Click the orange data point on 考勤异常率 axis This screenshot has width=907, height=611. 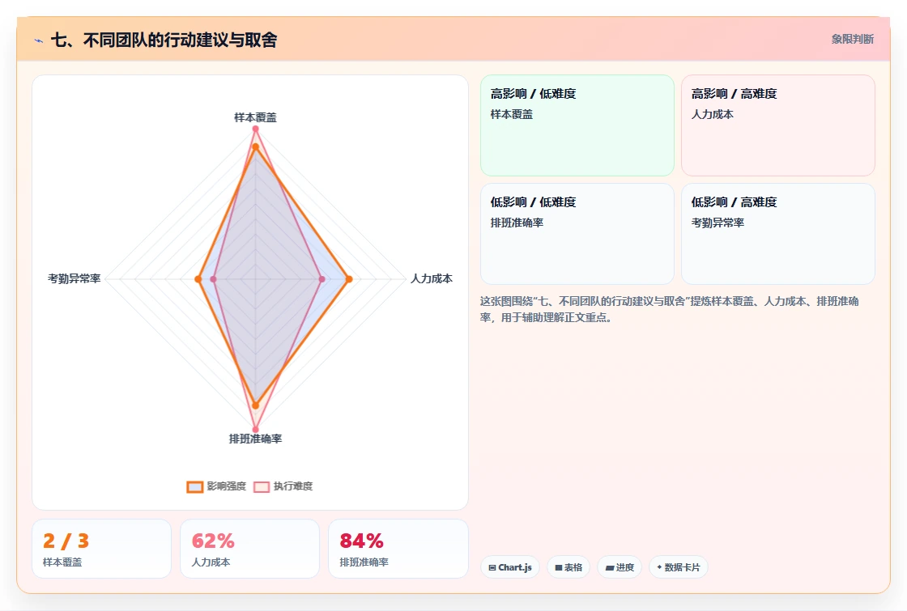coord(198,279)
